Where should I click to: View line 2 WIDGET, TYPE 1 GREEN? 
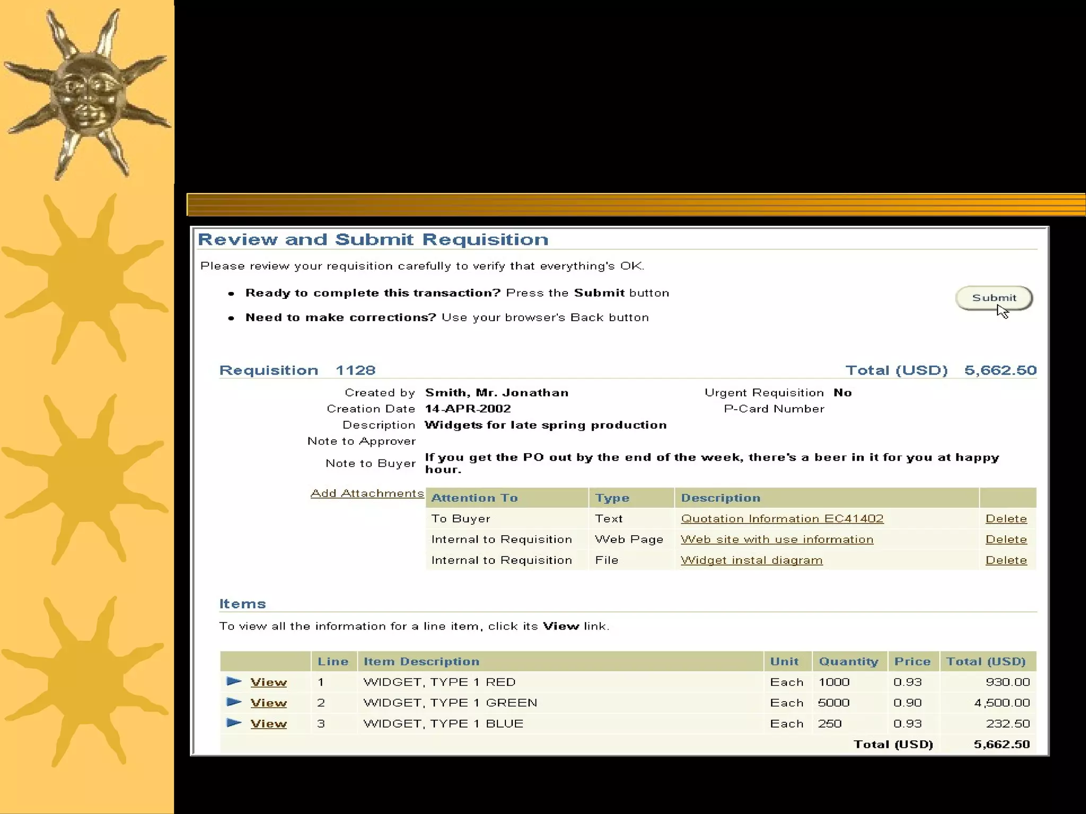[268, 703]
